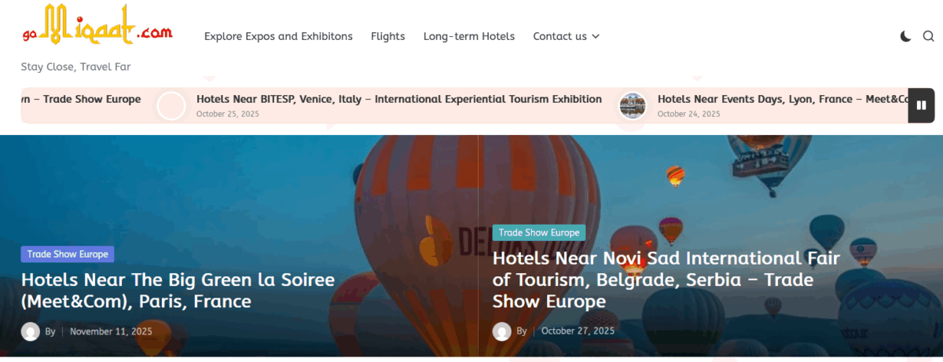Open Hotels Near Events Days, Lyon headline
Image resolution: width=943 pixels, height=362 pixels.
pyautogui.click(x=782, y=99)
